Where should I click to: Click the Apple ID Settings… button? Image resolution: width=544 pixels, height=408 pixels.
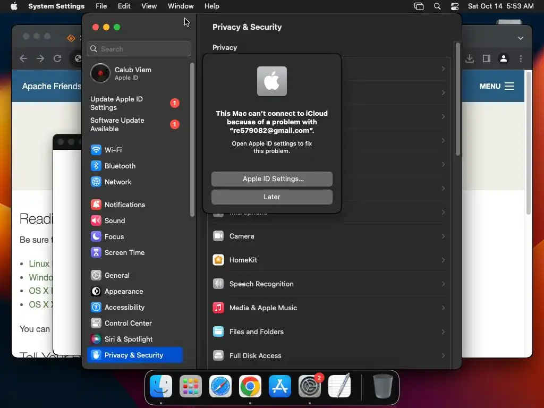point(272,179)
